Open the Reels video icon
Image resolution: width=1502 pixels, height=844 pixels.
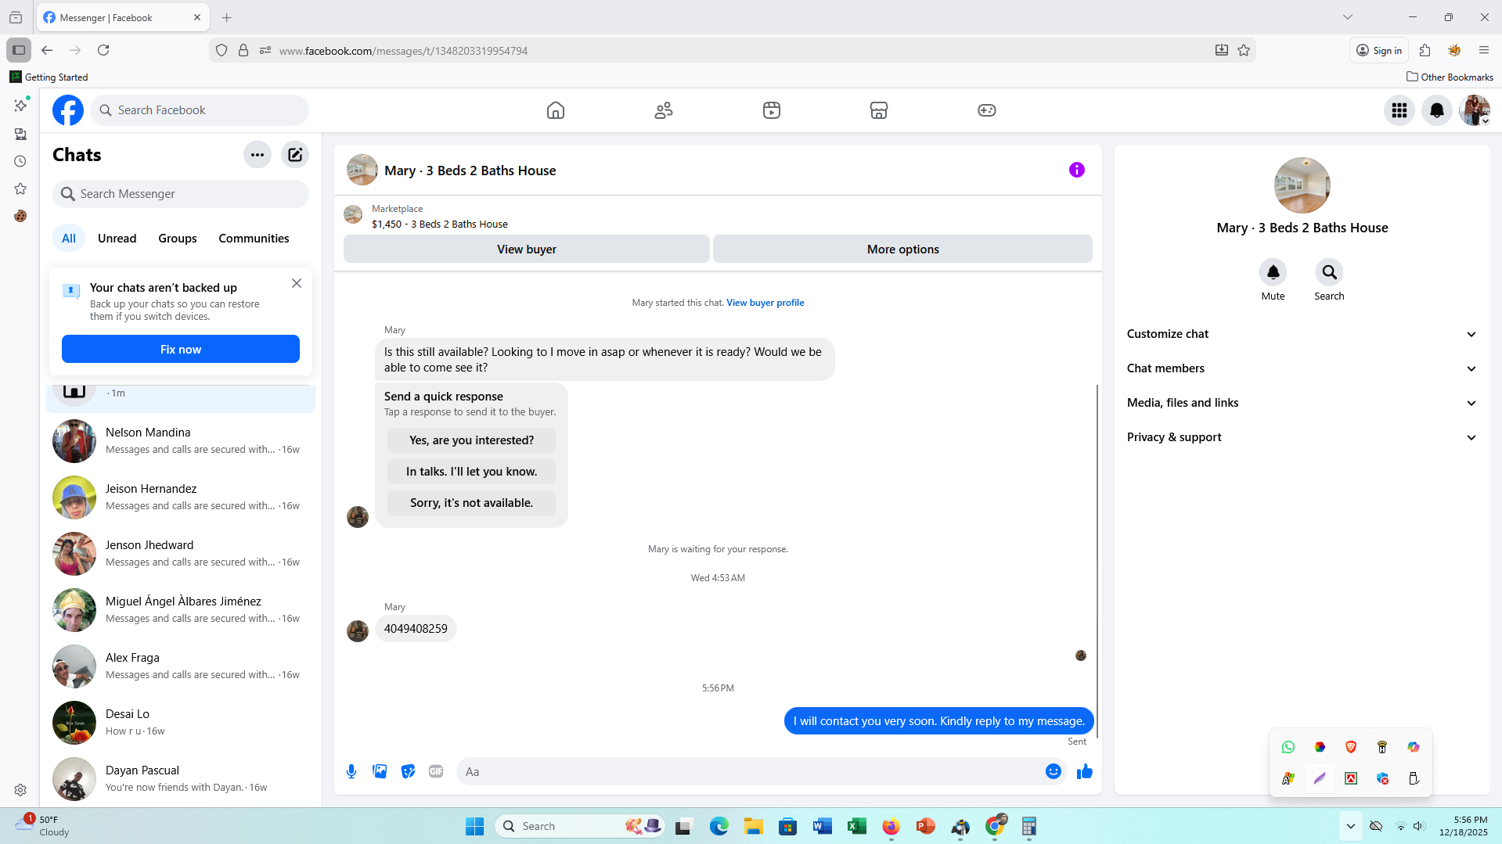click(772, 110)
